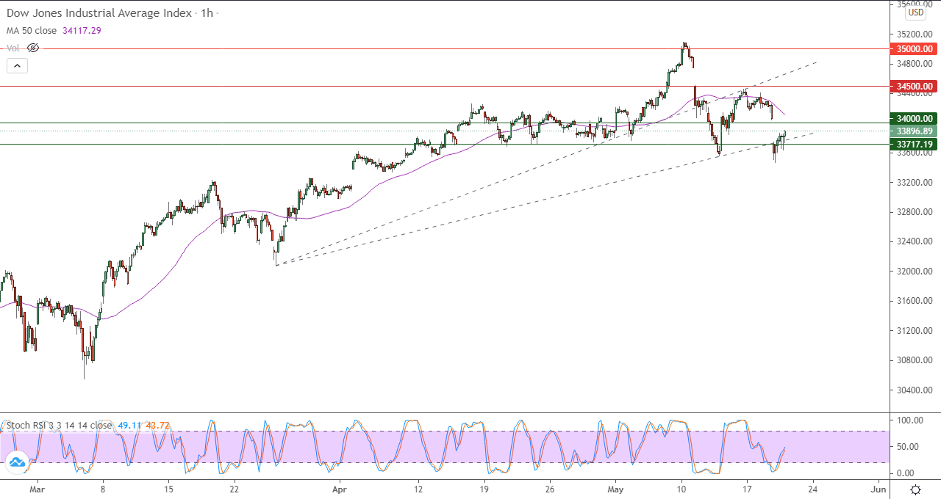Screen dimensions: 941x499
Task: Click the 32400.00 price axis tick
Action: coord(914,241)
